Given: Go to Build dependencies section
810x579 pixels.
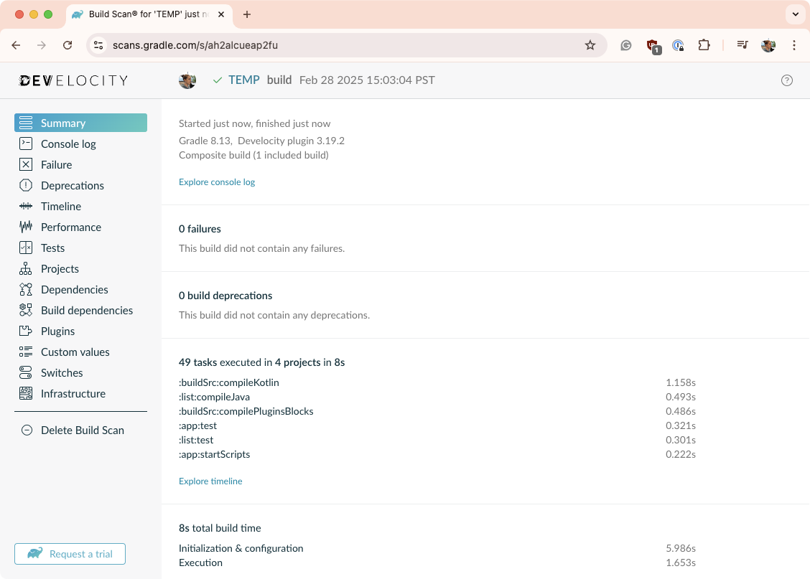Looking at the screenshot, I should click(x=86, y=310).
